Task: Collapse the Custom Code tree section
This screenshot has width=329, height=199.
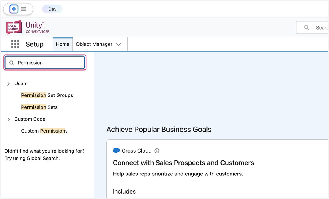Action: click(x=8, y=119)
